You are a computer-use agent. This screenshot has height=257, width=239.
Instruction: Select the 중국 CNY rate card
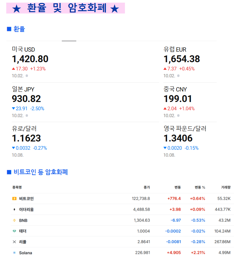pos(178,98)
